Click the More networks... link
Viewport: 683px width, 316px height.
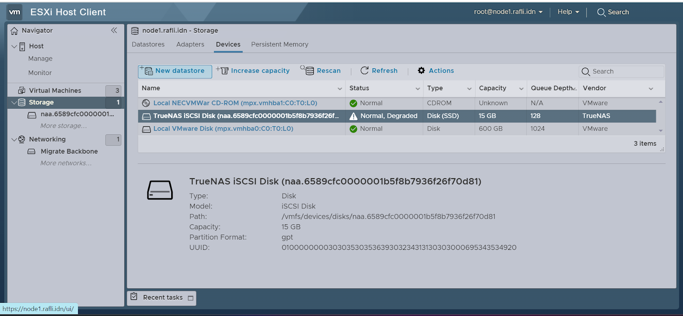pyautogui.click(x=66, y=163)
